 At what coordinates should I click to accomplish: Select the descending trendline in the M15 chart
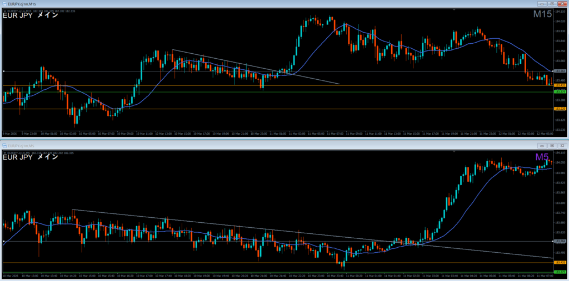click(256, 67)
